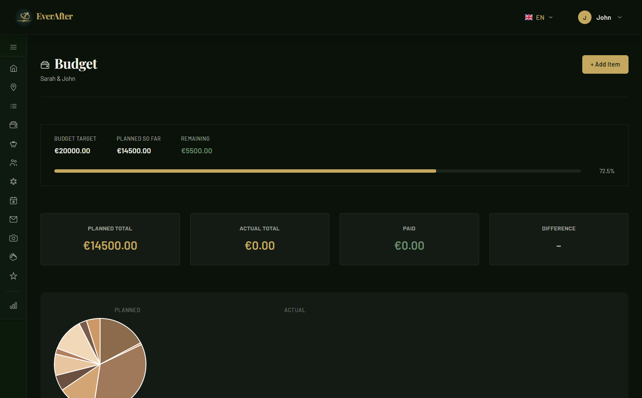Screen dimensions: 642x398
Task: Expand the EN language dropdown
Action: (x=539, y=17)
